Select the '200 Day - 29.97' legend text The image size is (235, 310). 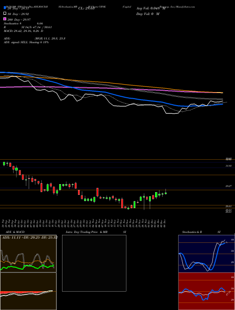coord(19,20)
